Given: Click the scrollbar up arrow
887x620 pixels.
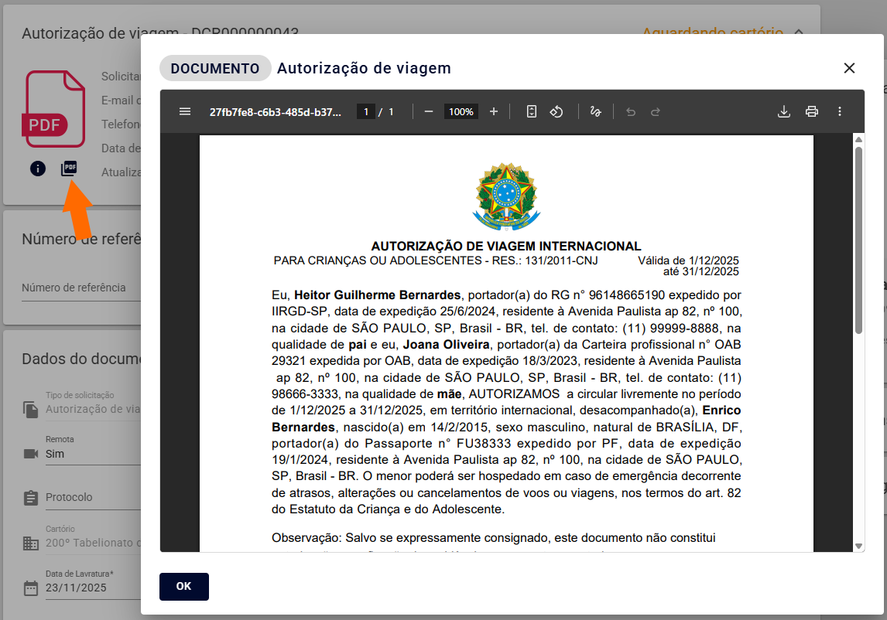Looking at the screenshot, I should tap(858, 139).
